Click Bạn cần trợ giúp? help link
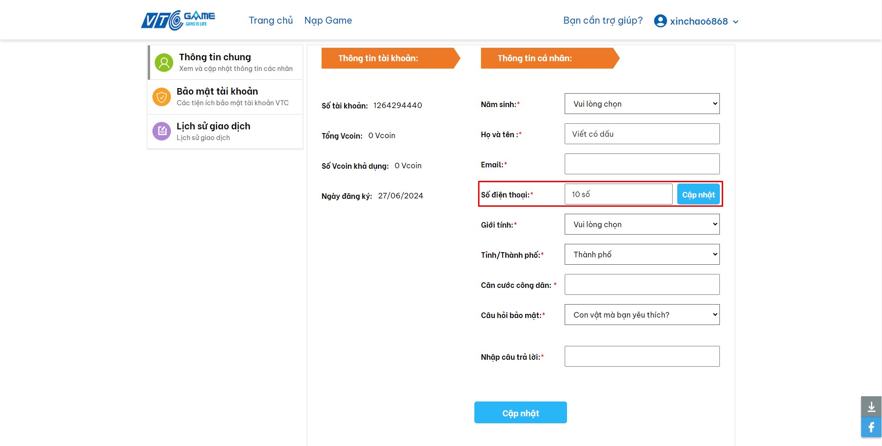882x446 pixels. click(x=603, y=20)
